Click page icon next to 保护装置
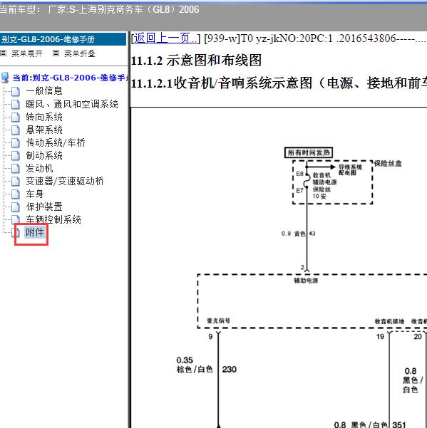427x428 pixels. click(16, 207)
